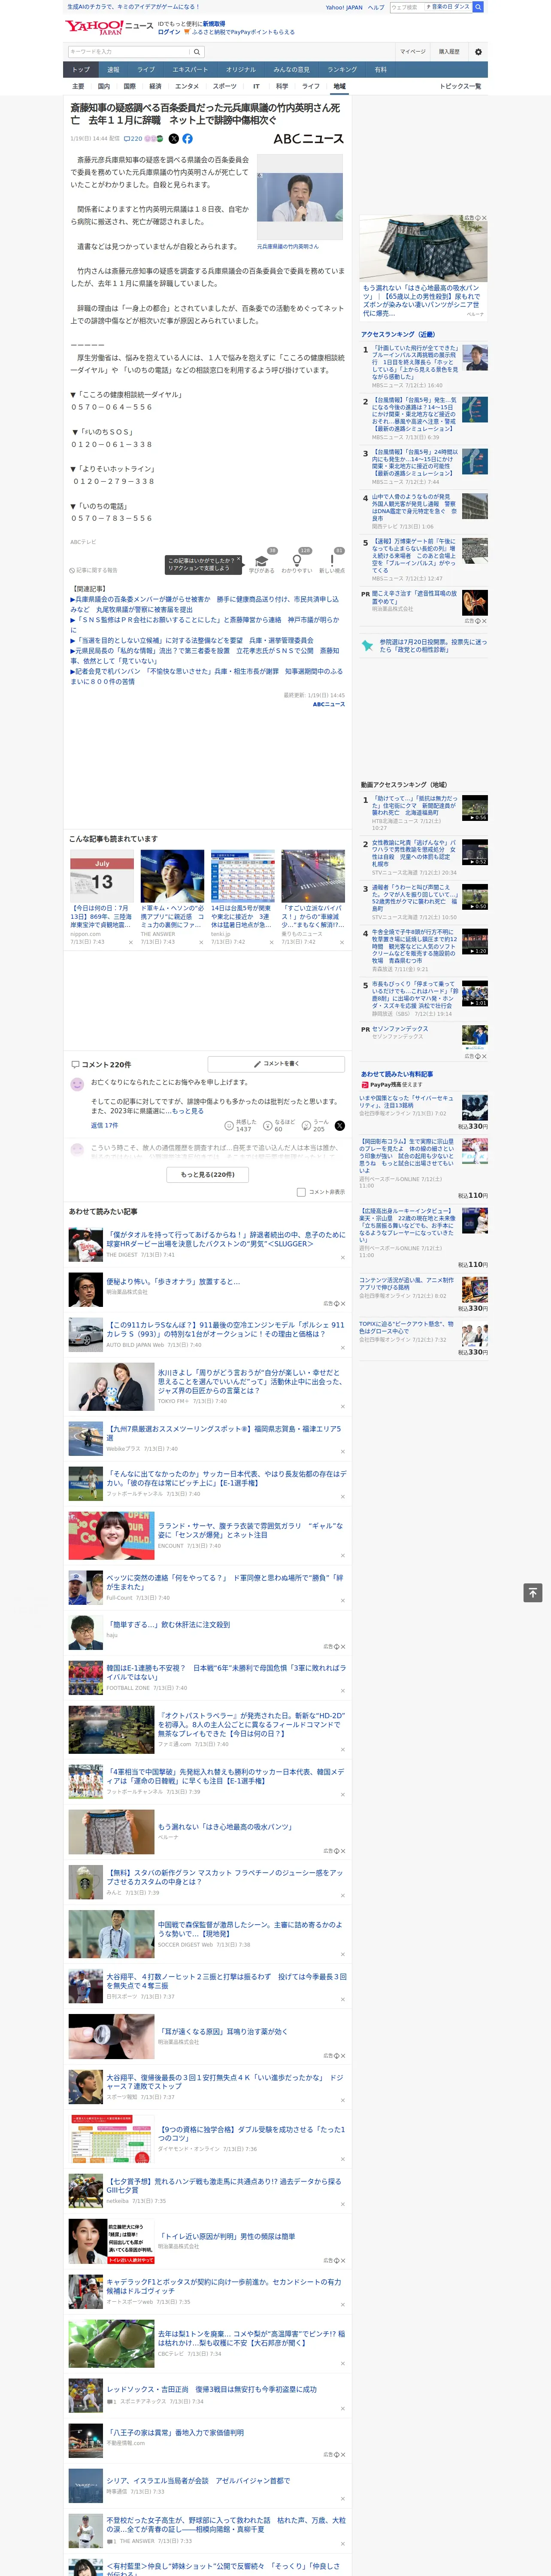Click the back-to-top arrow button
Image resolution: width=551 pixels, height=2576 pixels.
click(533, 1592)
